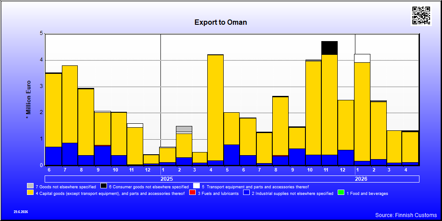
Task: Select the 2025 year band label
Action: click(x=167, y=179)
